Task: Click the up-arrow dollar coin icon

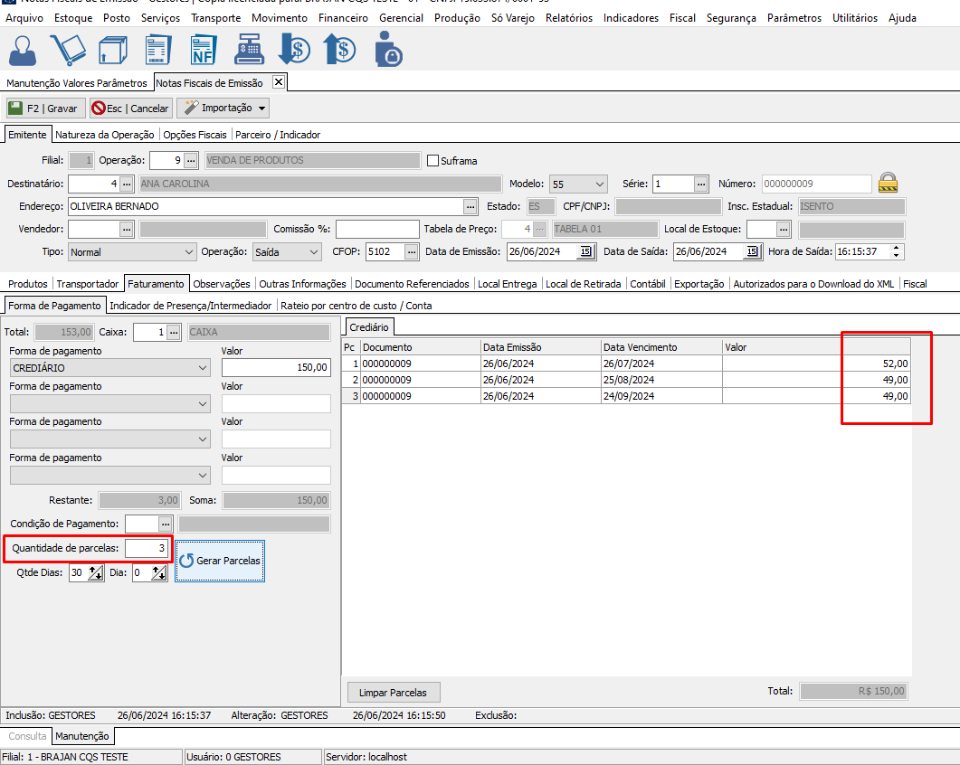Action: (339, 50)
